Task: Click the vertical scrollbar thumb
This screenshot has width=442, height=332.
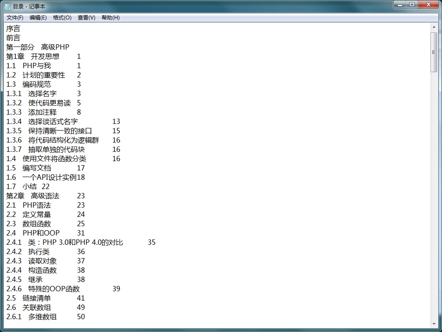Action: pos(434,52)
